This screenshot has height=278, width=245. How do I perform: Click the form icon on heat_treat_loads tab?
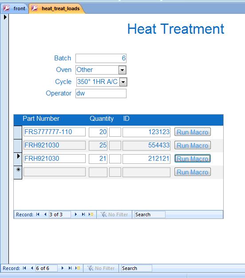[34, 8]
